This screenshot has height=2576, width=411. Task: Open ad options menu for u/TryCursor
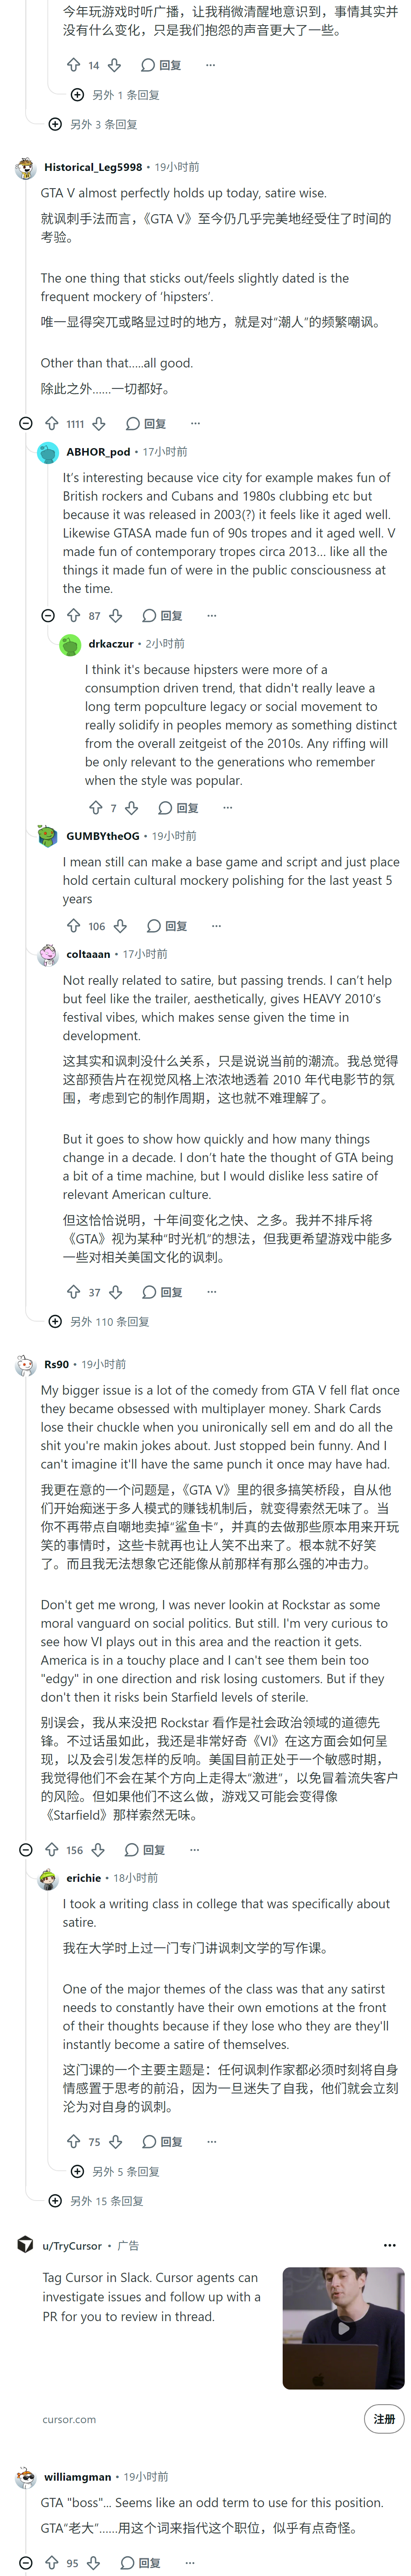389,2244
